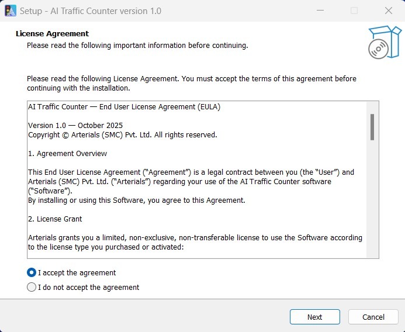
Task: Click the license text scrollbar thumb
Action: coord(372,127)
